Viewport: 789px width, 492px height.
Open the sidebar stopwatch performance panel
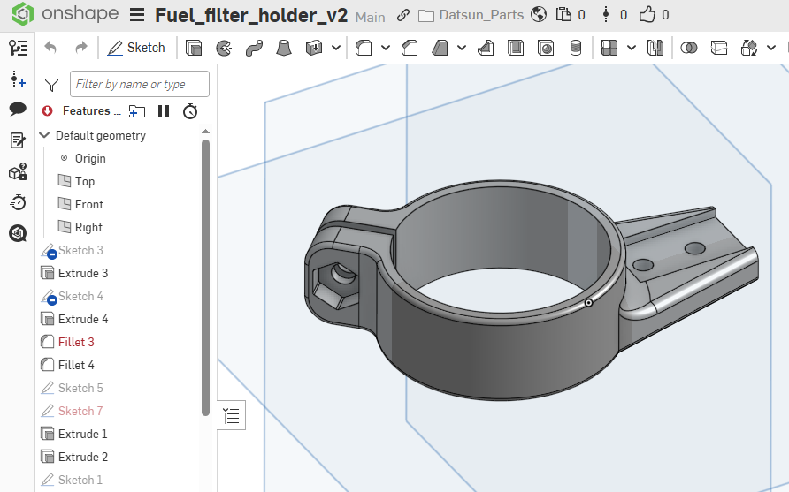(18, 202)
